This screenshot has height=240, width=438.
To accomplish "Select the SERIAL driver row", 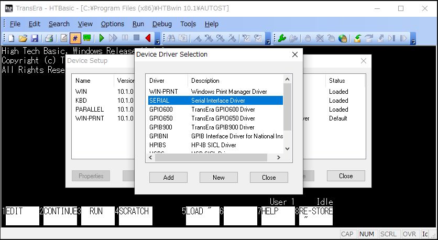I will tap(215, 100).
